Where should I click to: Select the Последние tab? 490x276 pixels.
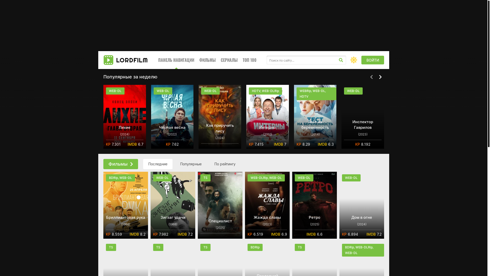click(158, 164)
